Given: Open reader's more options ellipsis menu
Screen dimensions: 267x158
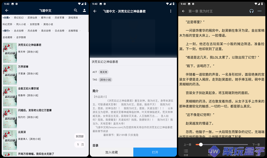Looking at the screenshot, I should [x=259, y=11].
